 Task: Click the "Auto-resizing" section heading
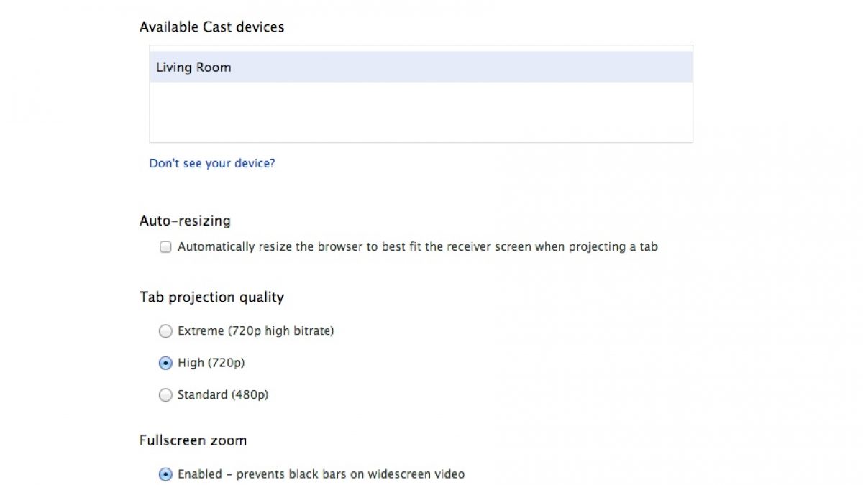click(185, 221)
